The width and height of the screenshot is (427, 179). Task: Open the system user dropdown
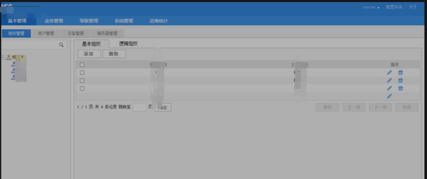(x=371, y=7)
